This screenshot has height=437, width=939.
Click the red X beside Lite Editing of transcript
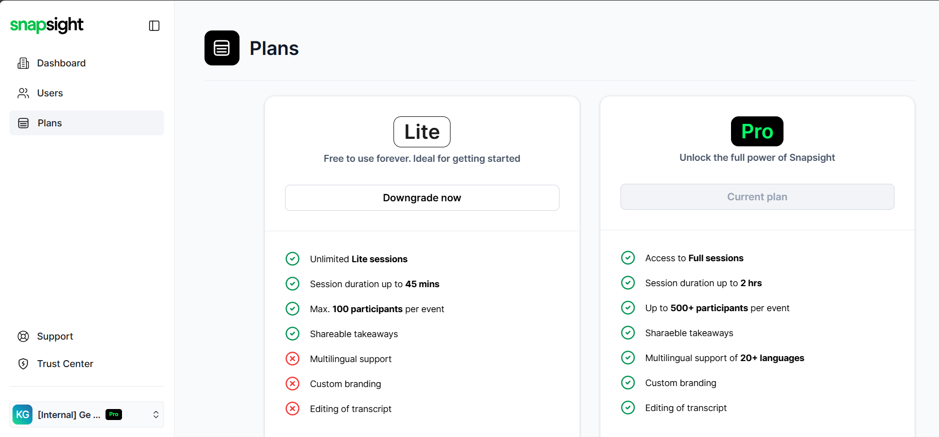(x=292, y=409)
